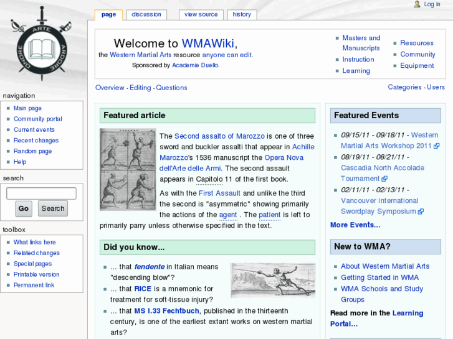Image resolution: width=453 pixels, height=339 pixels.
Task: Open About Western Martial Arts link
Action: [385, 266]
